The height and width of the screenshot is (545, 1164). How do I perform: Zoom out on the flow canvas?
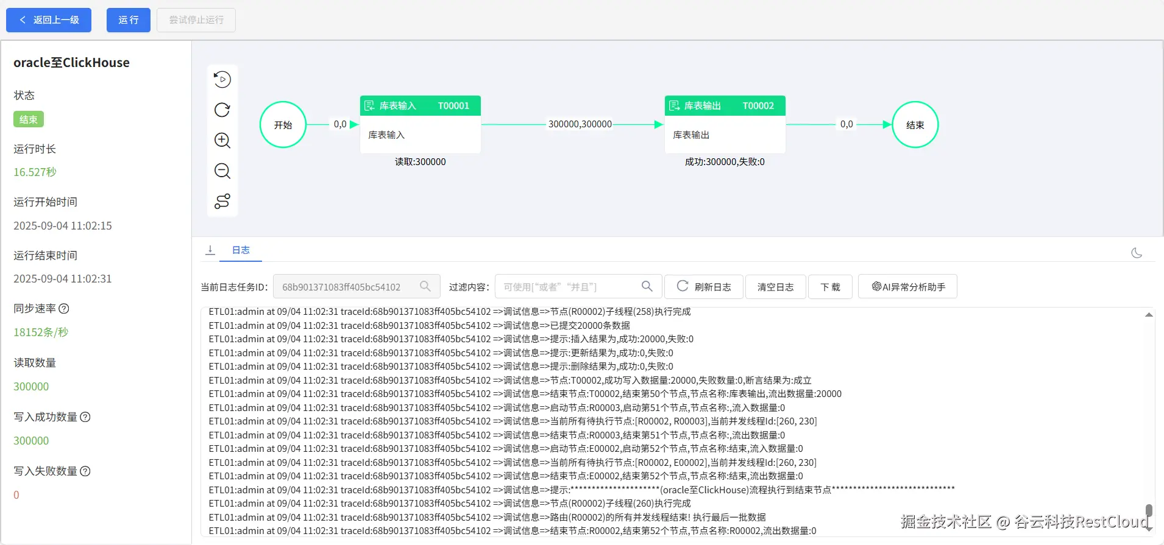pyautogui.click(x=222, y=171)
